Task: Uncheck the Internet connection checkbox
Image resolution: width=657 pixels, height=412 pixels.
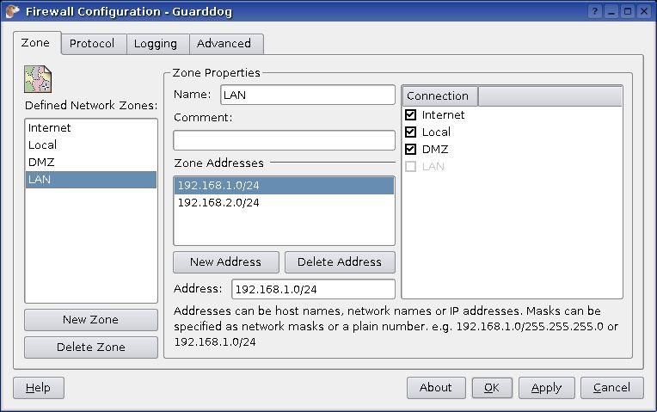Action: [411, 115]
